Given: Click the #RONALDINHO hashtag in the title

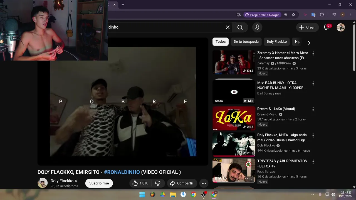Looking at the screenshot, I should [x=122, y=172].
